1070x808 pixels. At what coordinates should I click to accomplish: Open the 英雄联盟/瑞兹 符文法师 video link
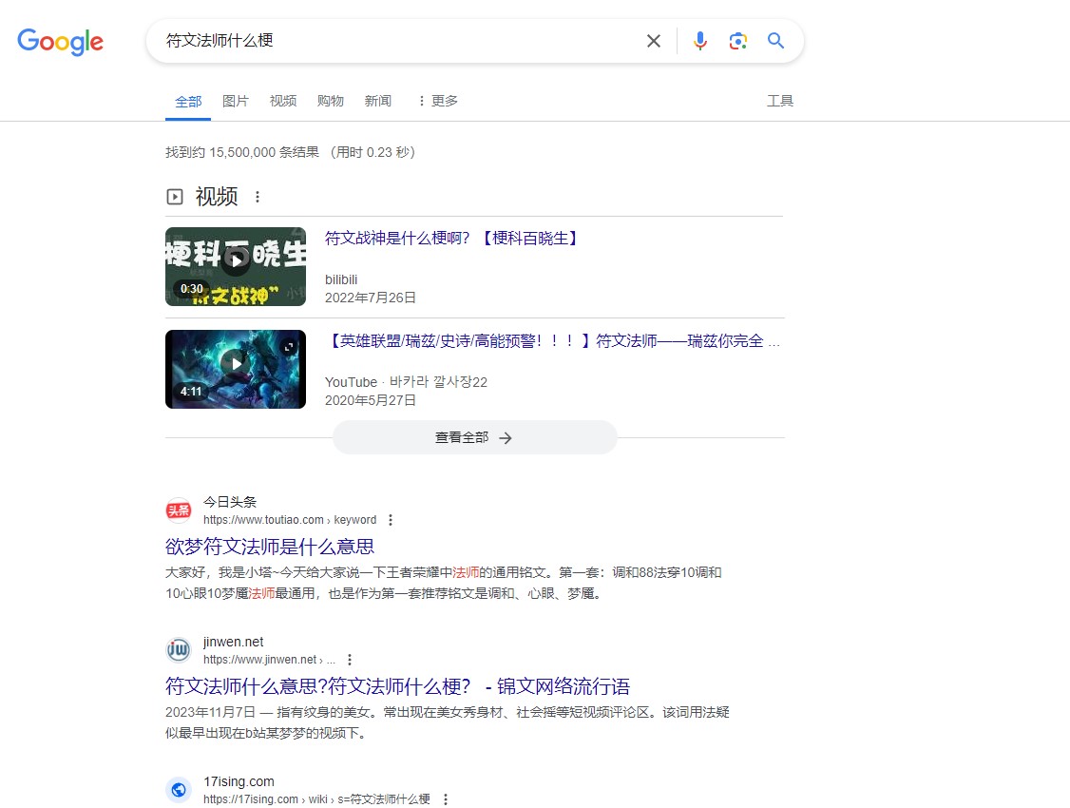[x=553, y=340]
